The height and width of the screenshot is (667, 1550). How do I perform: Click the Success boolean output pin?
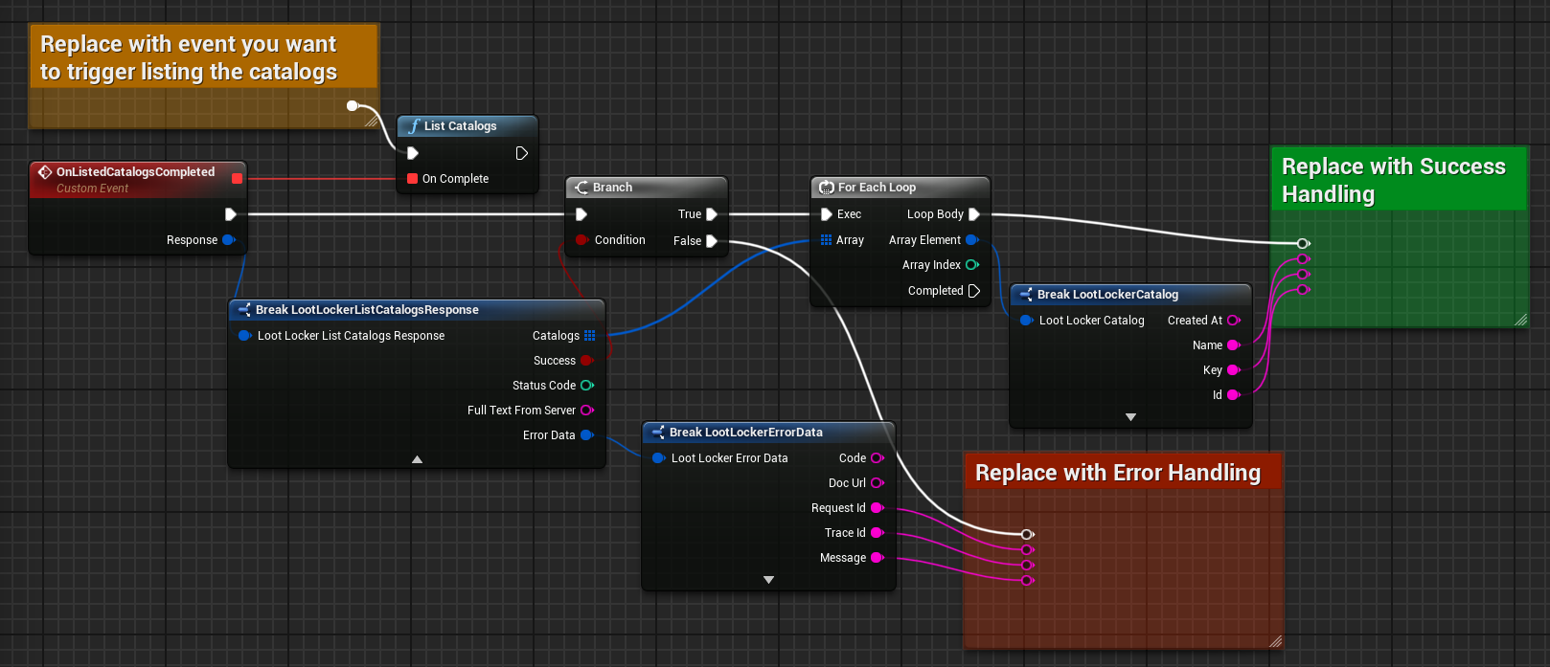[x=586, y=361]
